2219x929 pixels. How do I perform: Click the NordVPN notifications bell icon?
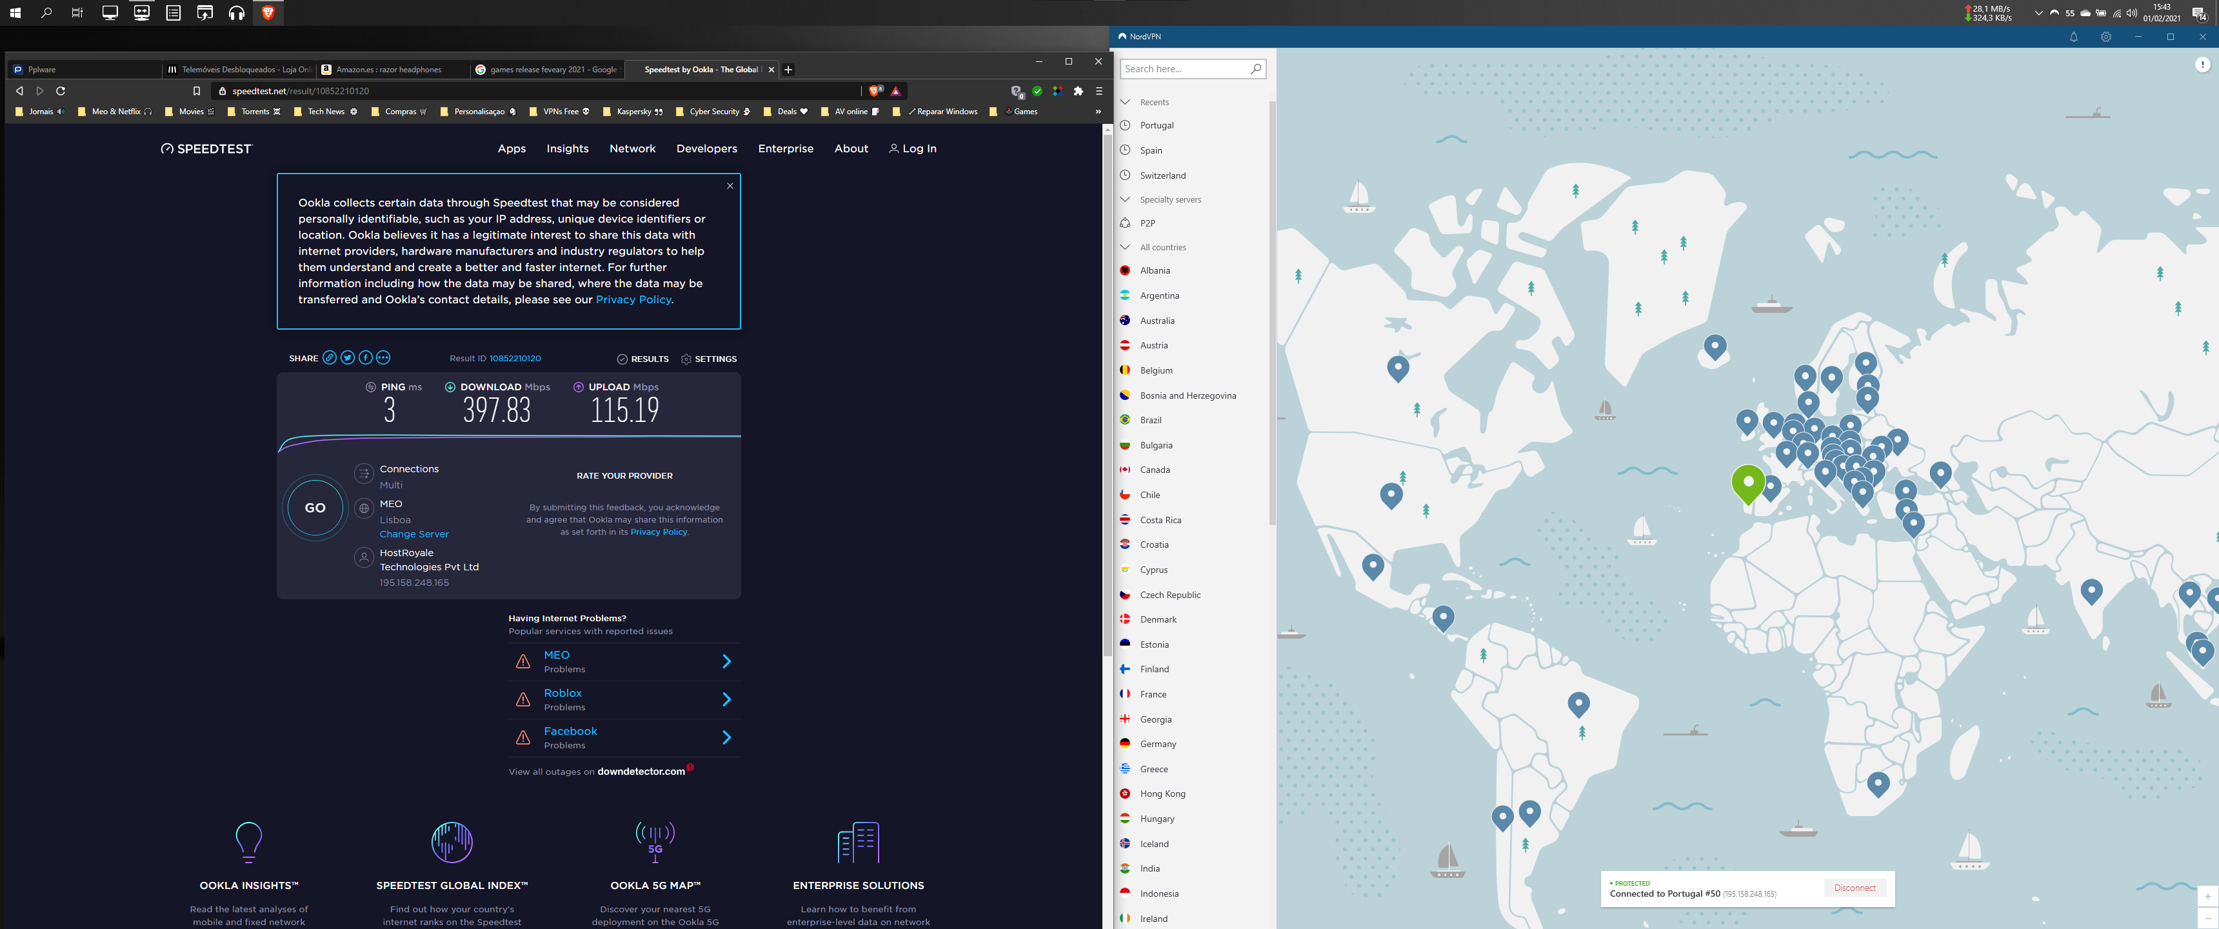(2073, 37)
